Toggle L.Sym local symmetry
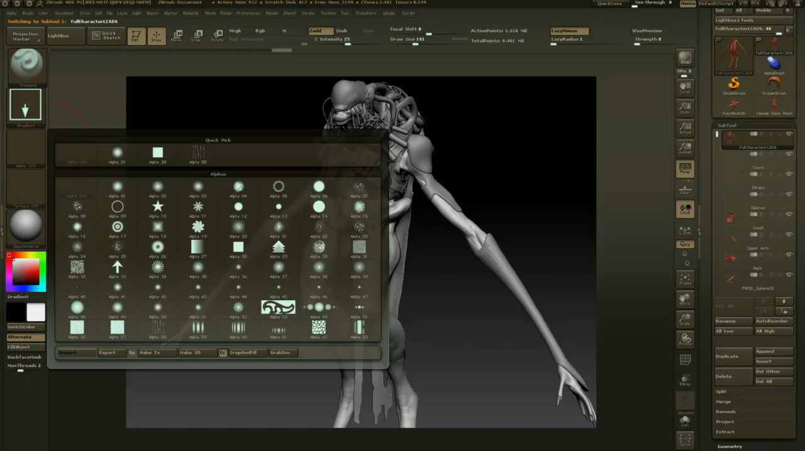 click(x=685, y=229)
